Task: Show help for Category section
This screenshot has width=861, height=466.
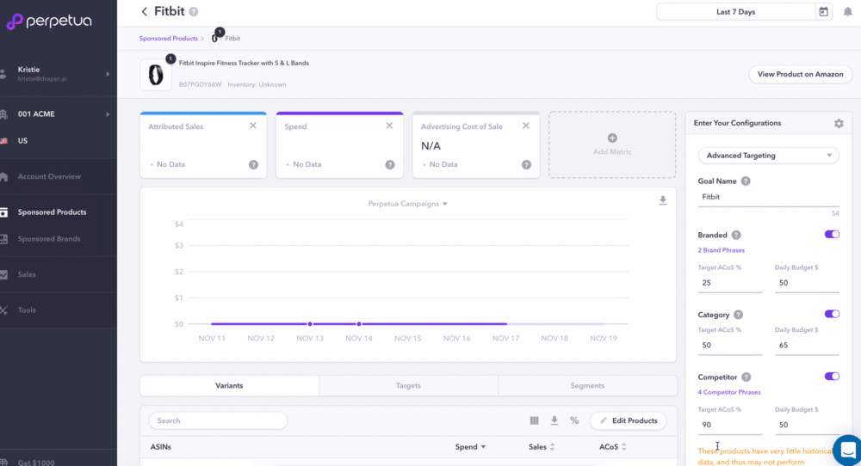Action: pyautogui.click(x=739, y=315)
